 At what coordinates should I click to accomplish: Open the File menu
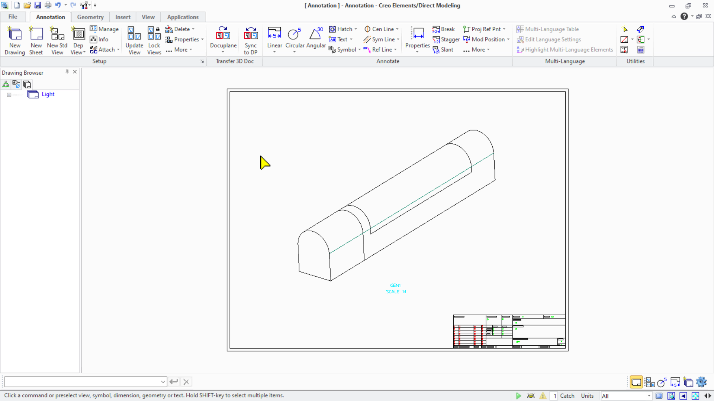click(x=13, y=17)
